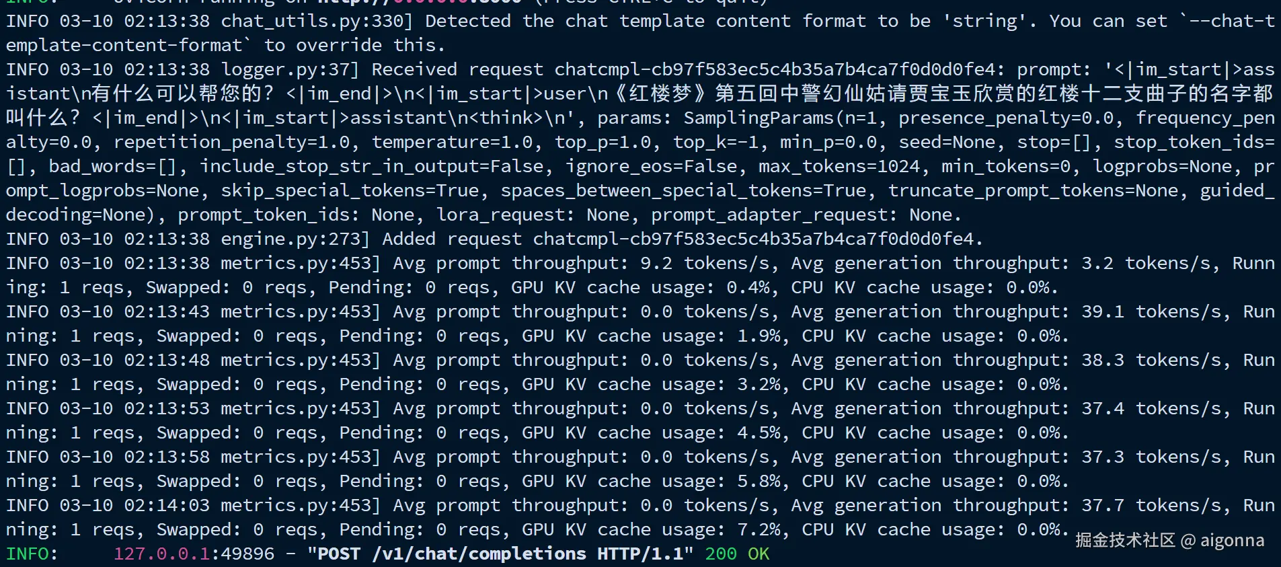Screen dimensions: 1281x567
Task: Click the "chat_utils.py:330]" source reference
Action: (317, 21)
